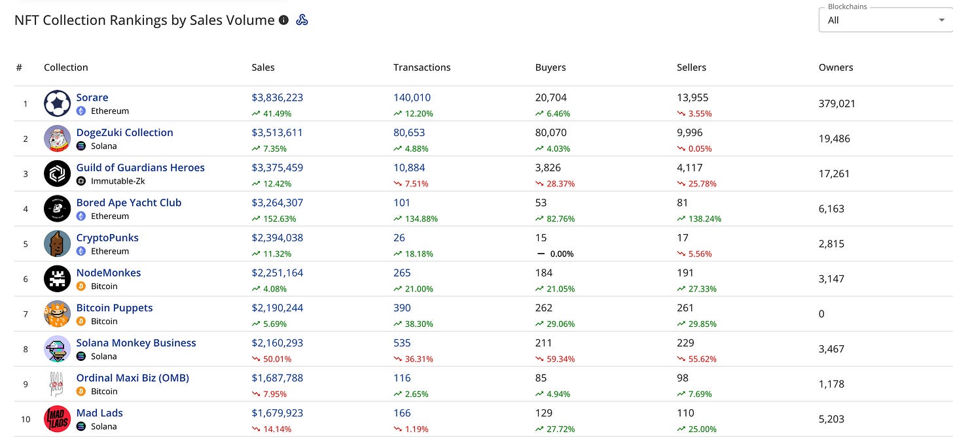
Task: Click the Ethereum icon under Bored Ape Yacht Club
Action: point(81,216)
